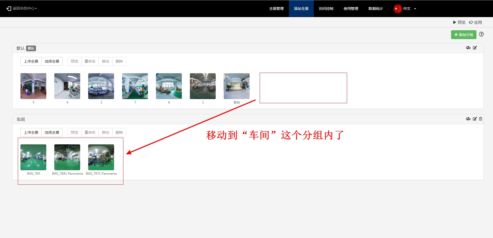Open group permissions icon for 车间 group
The width and height of the screenshot is (493, 238).
click(468, 119)
